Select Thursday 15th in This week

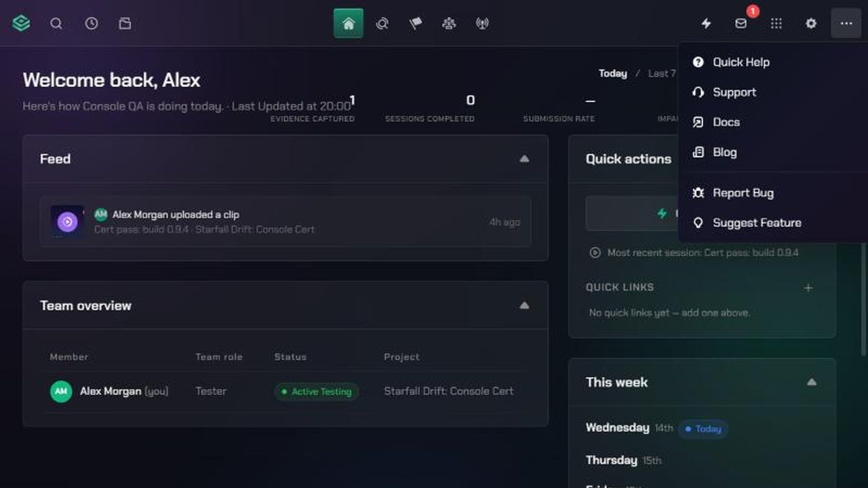[x=624, y=460]
